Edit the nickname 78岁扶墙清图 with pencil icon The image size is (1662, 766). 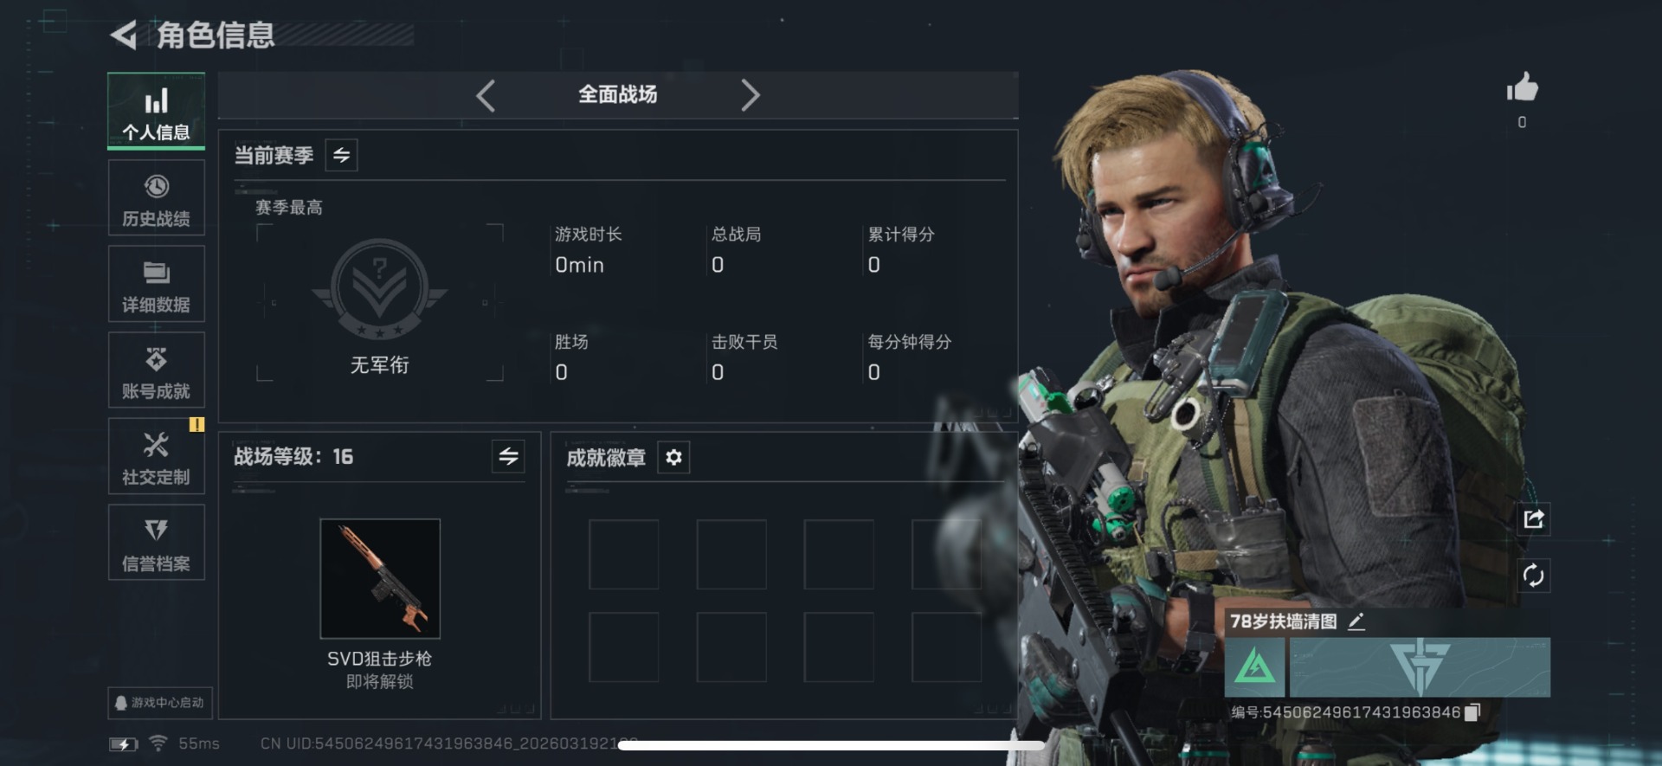click(x=1356, y=621)
